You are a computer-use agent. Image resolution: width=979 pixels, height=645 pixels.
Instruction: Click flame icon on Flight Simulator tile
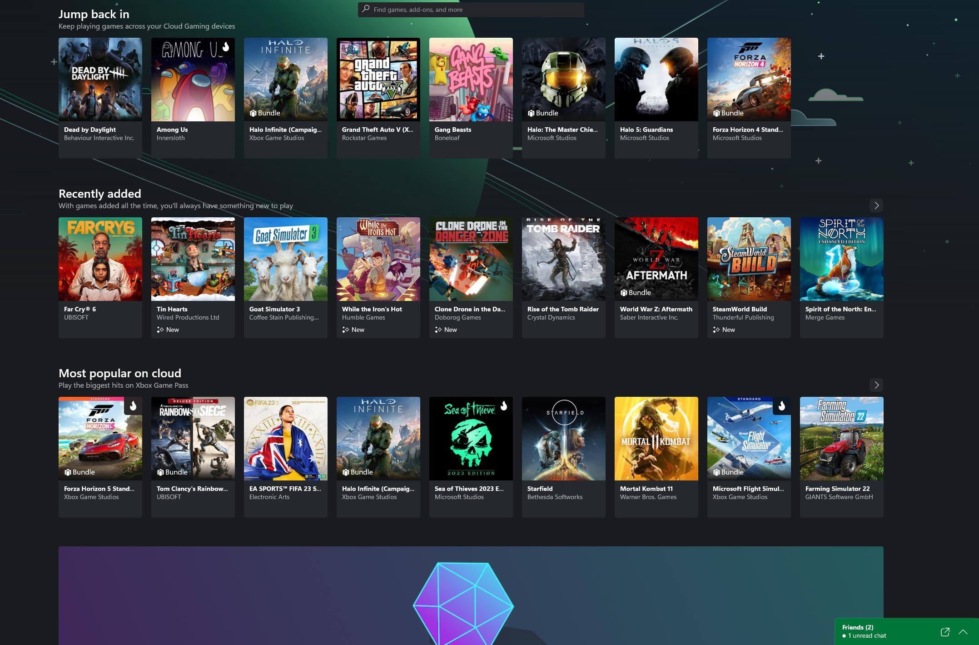[781, 405]
